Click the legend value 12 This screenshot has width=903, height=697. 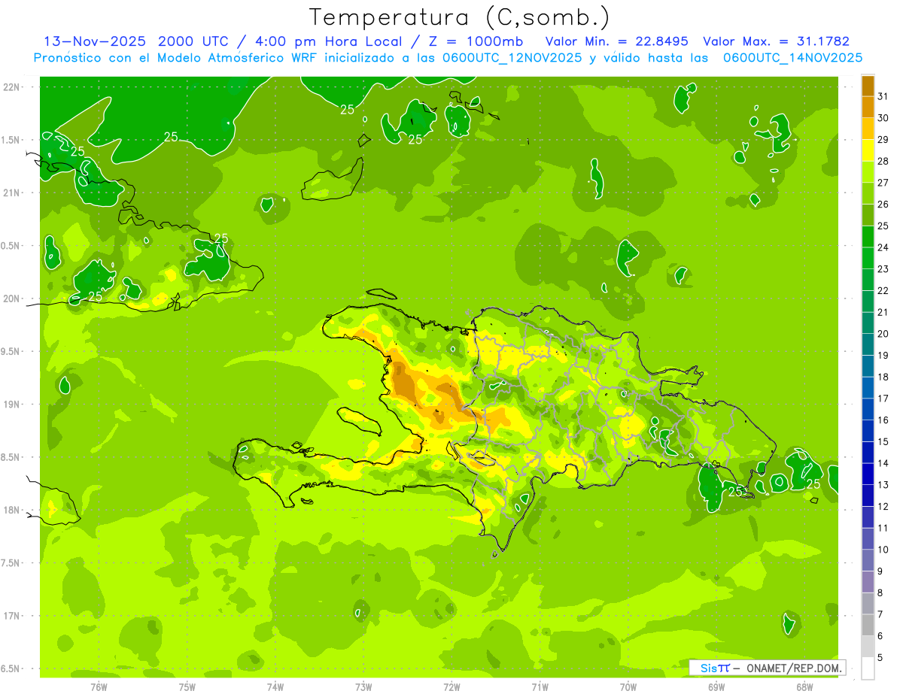(883, 507)
